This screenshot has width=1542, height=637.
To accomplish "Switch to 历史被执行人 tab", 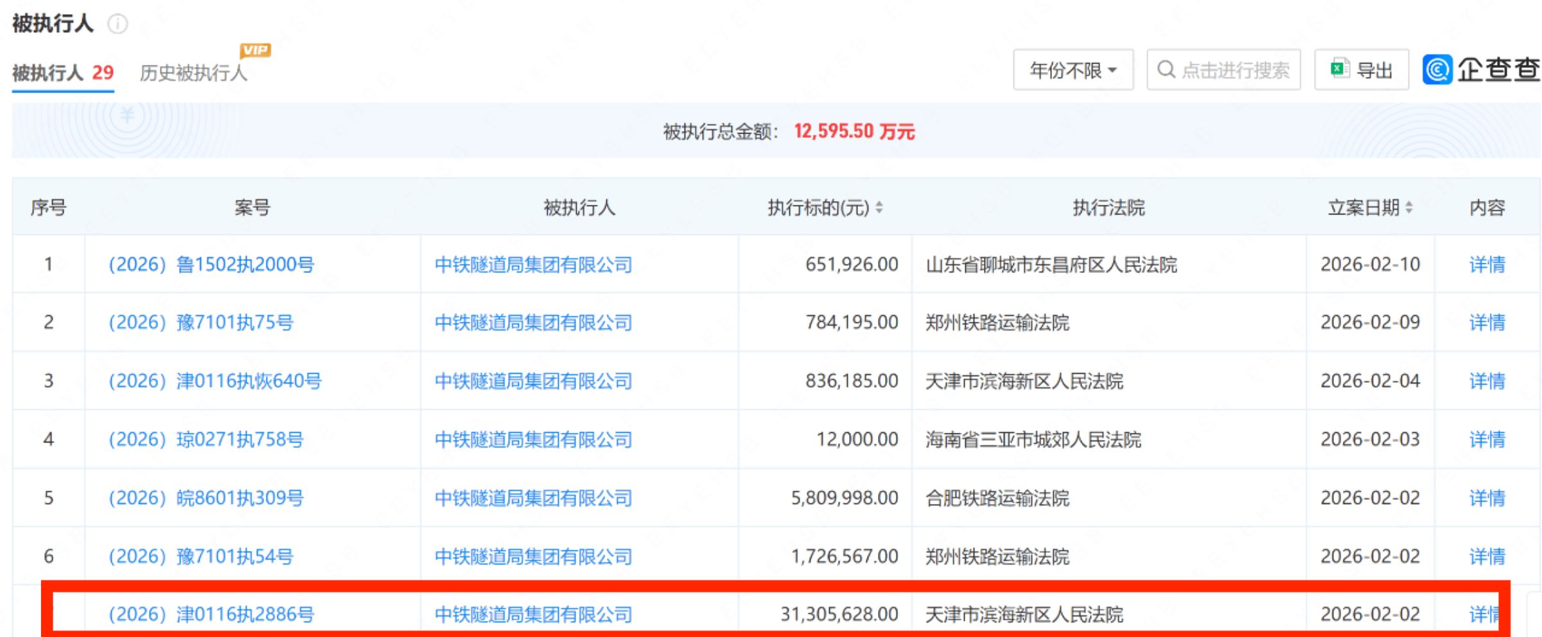I will [x=193, y=73].
